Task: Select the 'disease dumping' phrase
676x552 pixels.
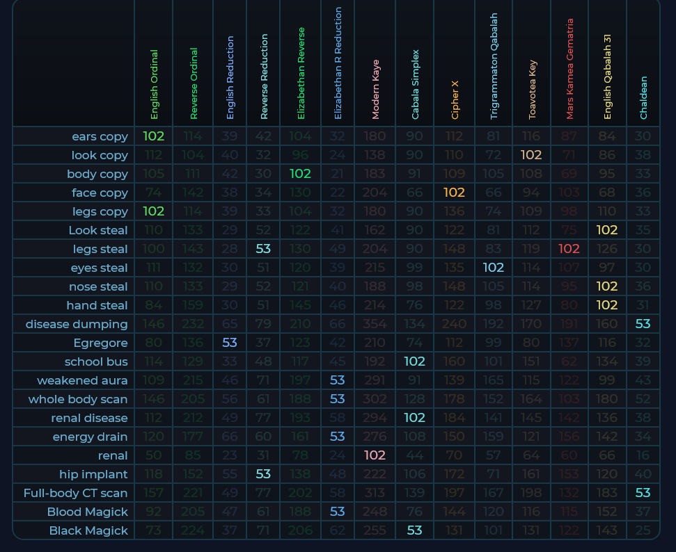Action: 77,324
